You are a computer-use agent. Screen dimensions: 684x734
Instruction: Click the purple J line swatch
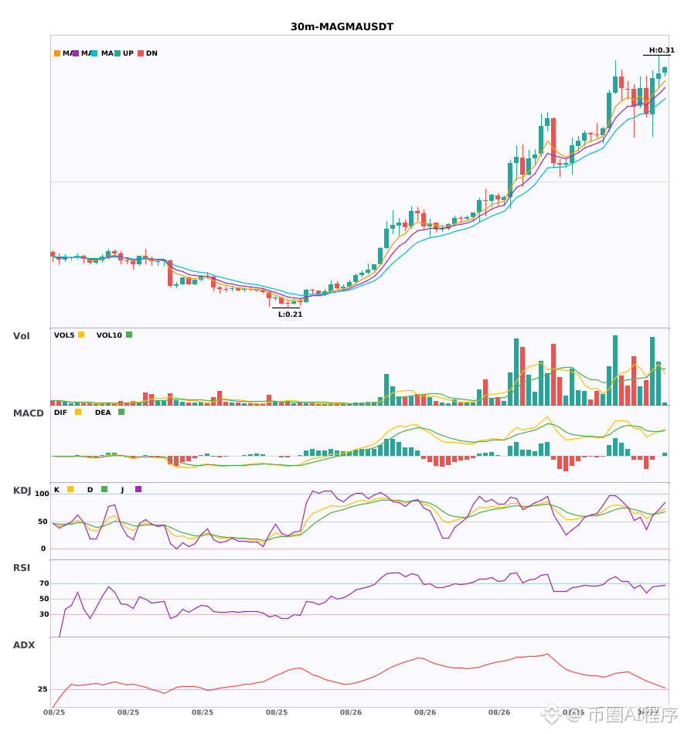coord(138,489)
